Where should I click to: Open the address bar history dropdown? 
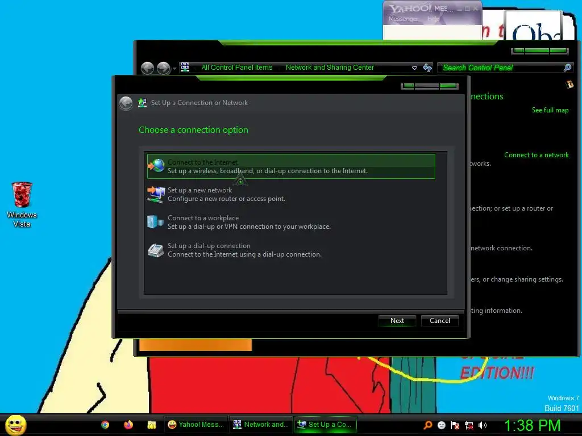pos(414,68)
